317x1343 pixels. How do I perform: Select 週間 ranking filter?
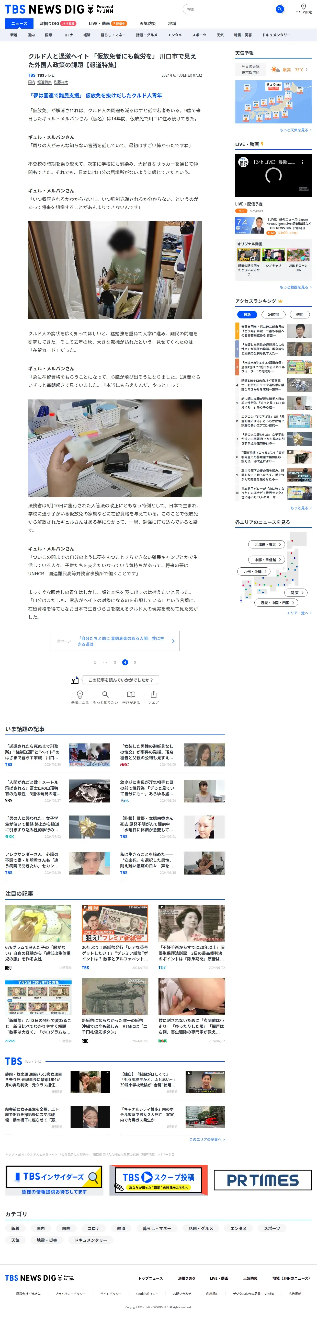click(299, 314)
